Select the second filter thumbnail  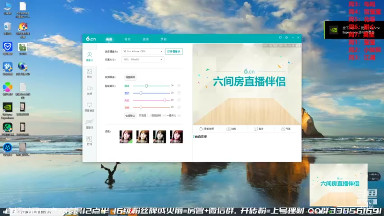coord(143,137)
